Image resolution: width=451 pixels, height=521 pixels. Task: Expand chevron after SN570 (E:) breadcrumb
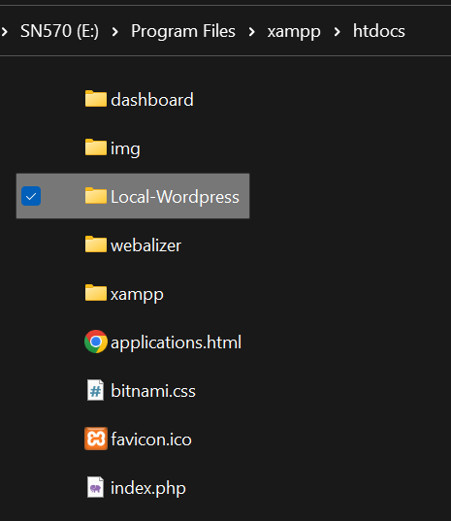coord(114,32)
